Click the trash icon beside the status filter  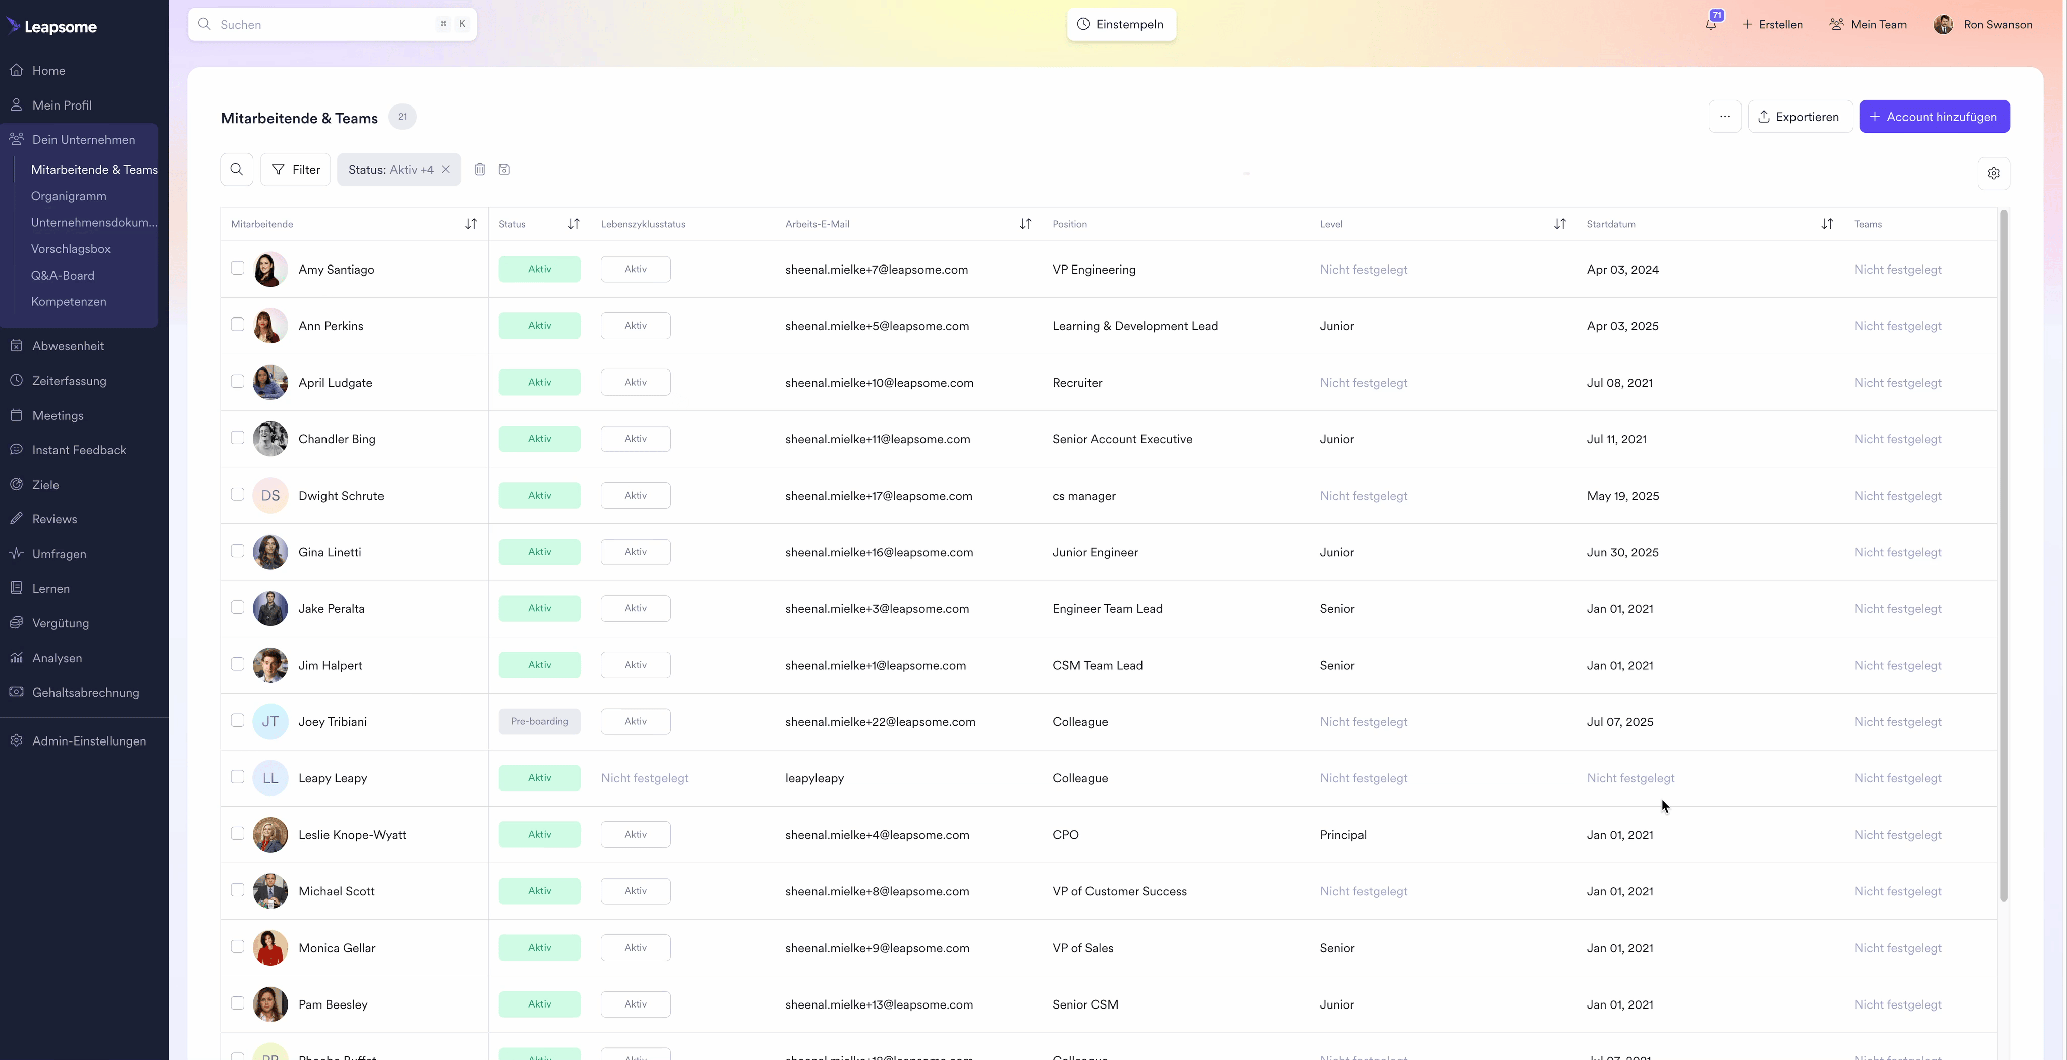[x=480, y=169]
